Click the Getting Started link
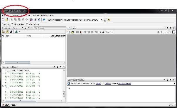Viewport: 177px width, 108px height. (125, 84)
